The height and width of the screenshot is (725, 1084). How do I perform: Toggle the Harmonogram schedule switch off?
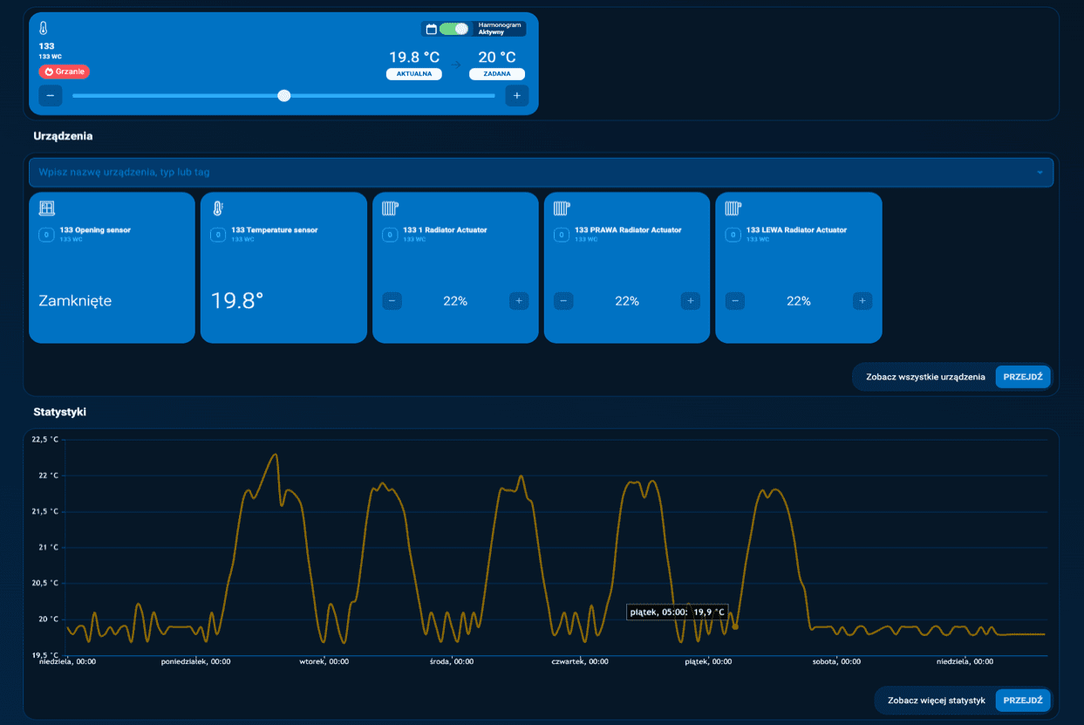[x=453, y=29]
